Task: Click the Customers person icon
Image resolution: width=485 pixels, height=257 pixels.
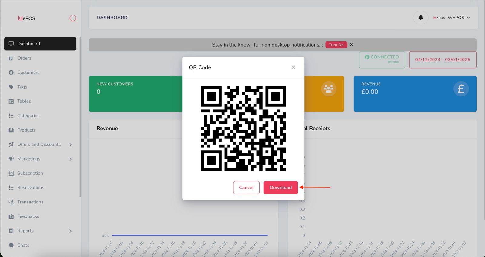Action: [x=11, y=73]
